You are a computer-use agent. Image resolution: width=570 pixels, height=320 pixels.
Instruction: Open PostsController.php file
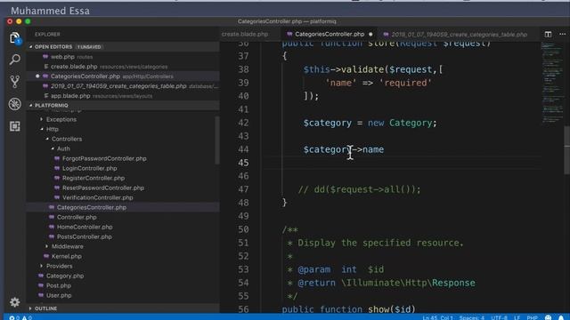tap(85, 237)
